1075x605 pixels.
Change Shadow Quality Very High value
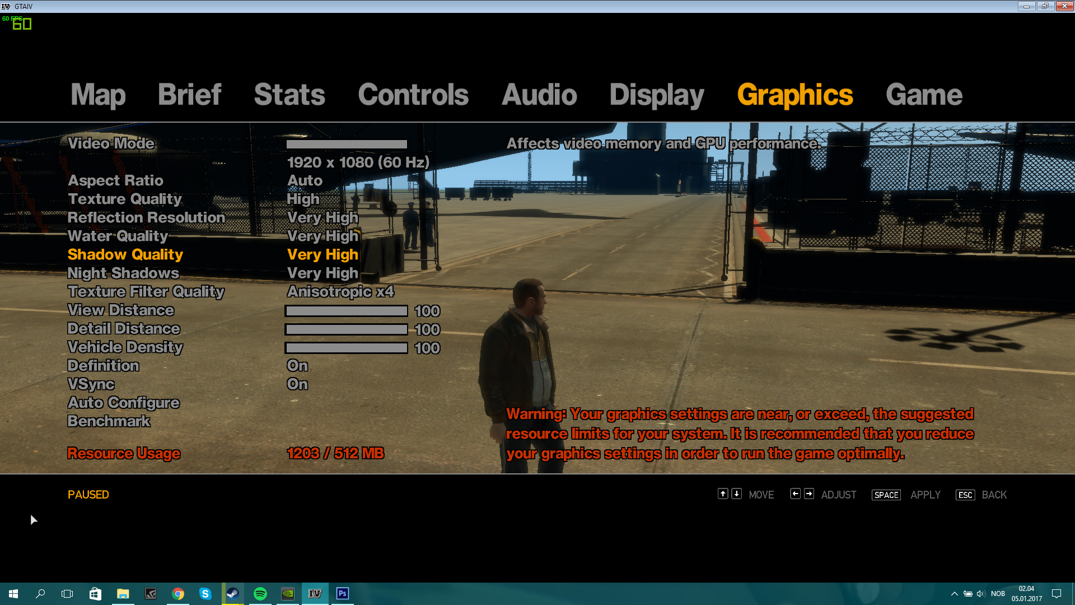point(322,254)
